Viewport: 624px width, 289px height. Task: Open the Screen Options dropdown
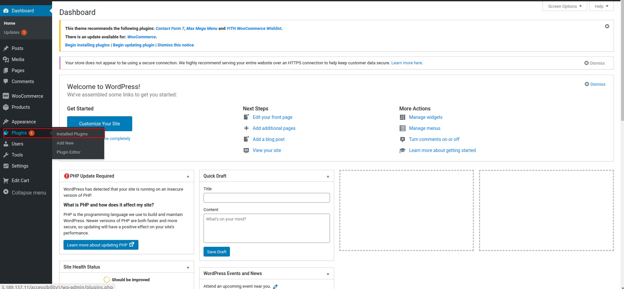[x=565, y=6]
